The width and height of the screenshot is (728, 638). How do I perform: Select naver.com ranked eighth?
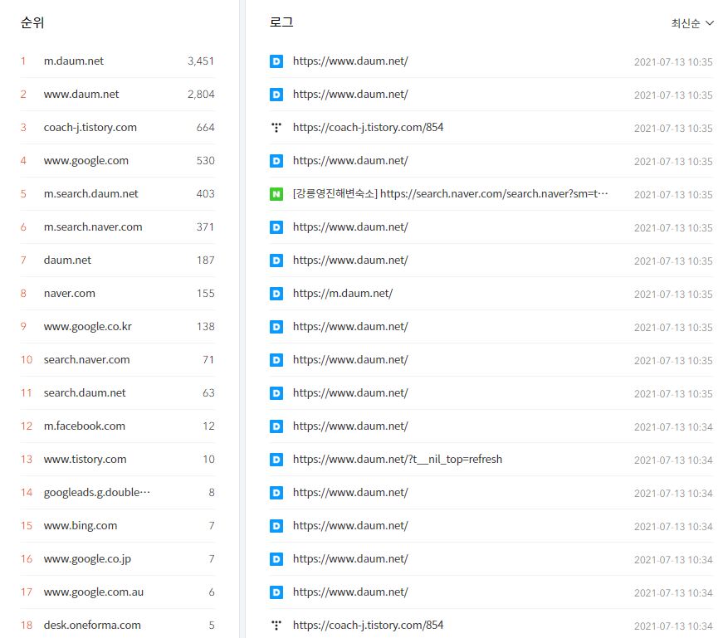click(x=69, y=294)
